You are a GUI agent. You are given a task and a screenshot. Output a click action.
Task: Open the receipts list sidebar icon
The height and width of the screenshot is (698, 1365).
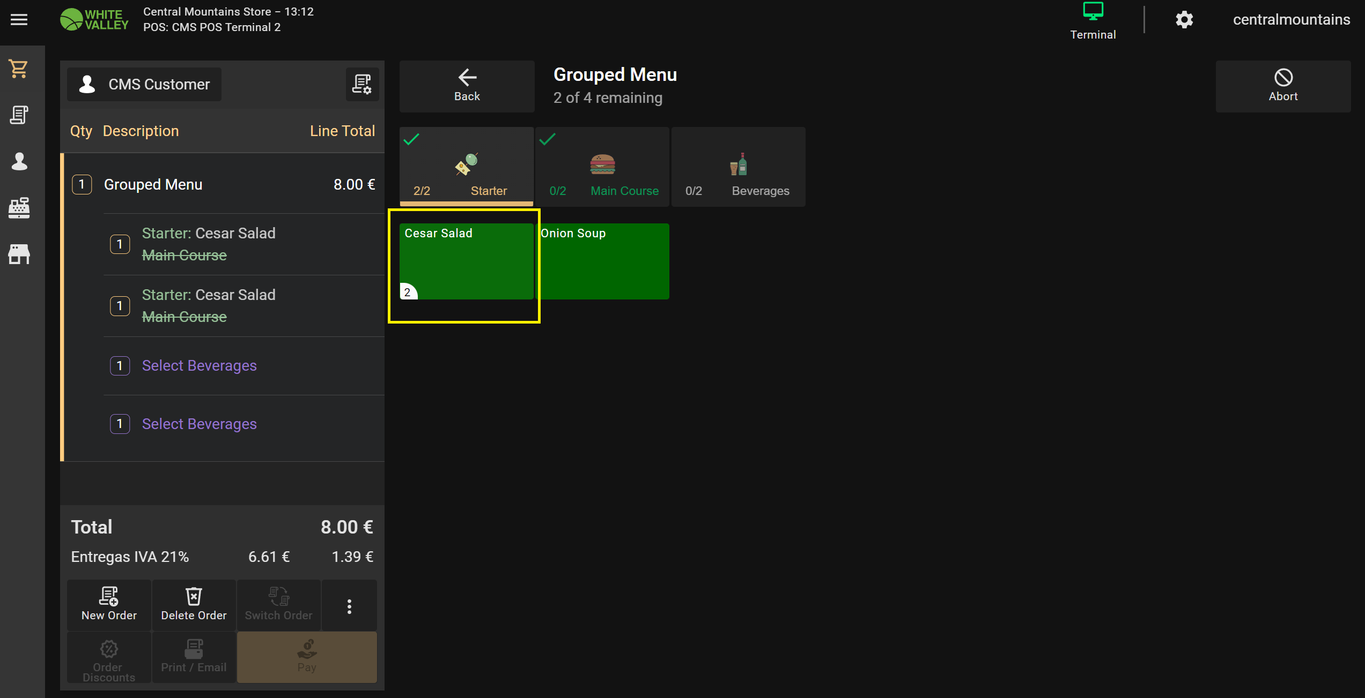tap(19, 115)
